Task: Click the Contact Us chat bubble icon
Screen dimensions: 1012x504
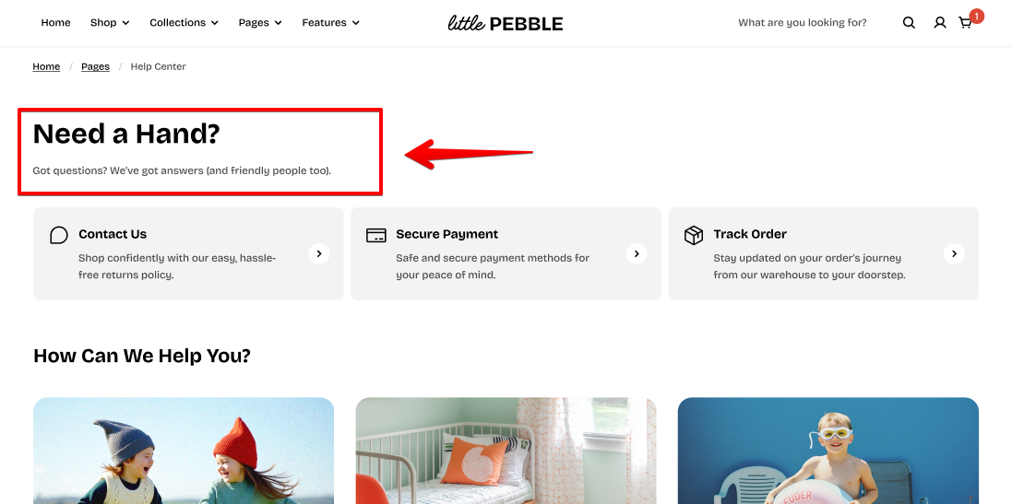Action: click(59, 235)
